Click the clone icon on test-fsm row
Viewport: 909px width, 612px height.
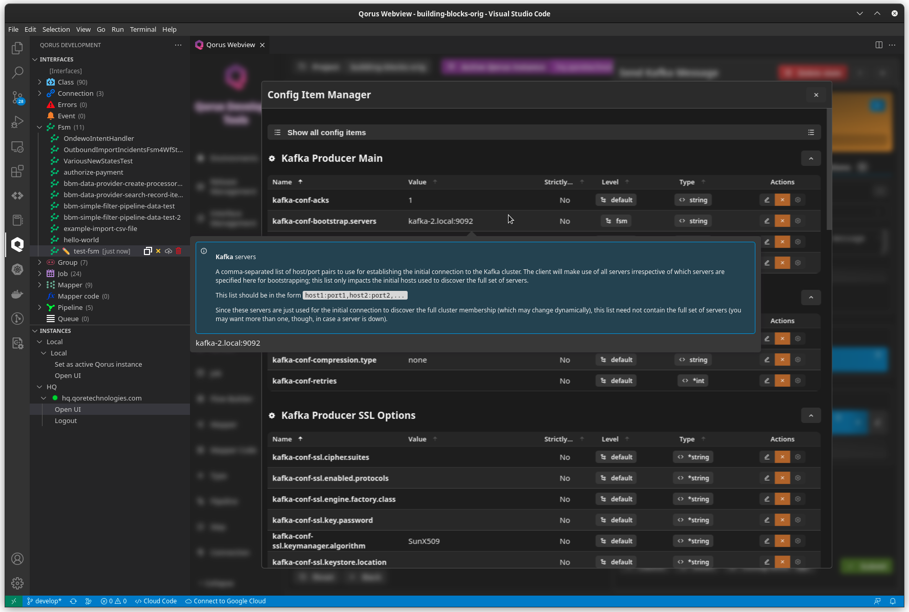(x=148, y=251)
